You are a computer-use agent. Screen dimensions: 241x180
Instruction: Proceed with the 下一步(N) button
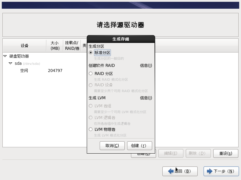(221, 171)
